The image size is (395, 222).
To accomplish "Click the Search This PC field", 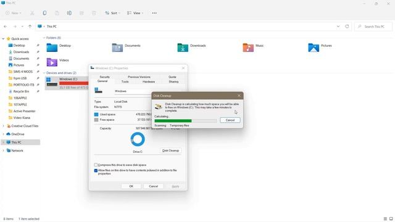I will [x=373, y=27].
